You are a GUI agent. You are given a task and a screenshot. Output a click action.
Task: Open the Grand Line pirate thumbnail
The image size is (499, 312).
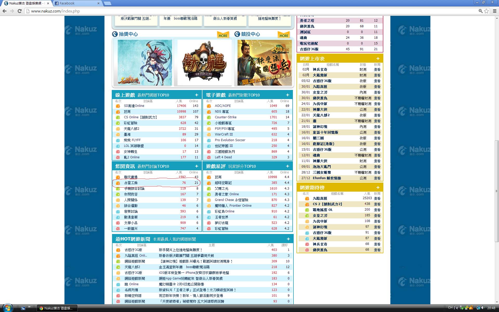[x=204, y=63]
